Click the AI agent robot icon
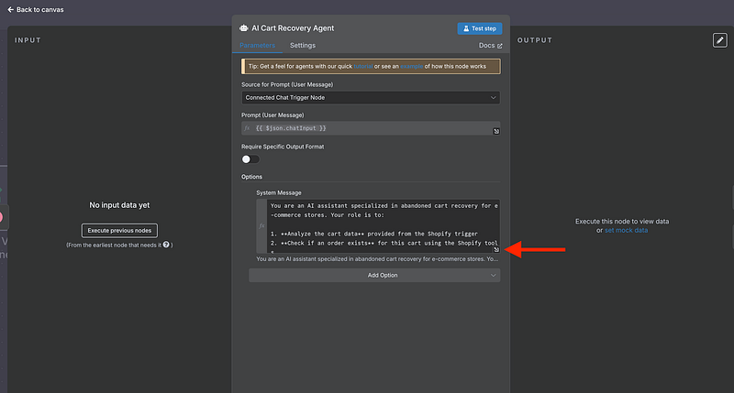This screenshot has width=734, height=393. click(x=244, y=28)
